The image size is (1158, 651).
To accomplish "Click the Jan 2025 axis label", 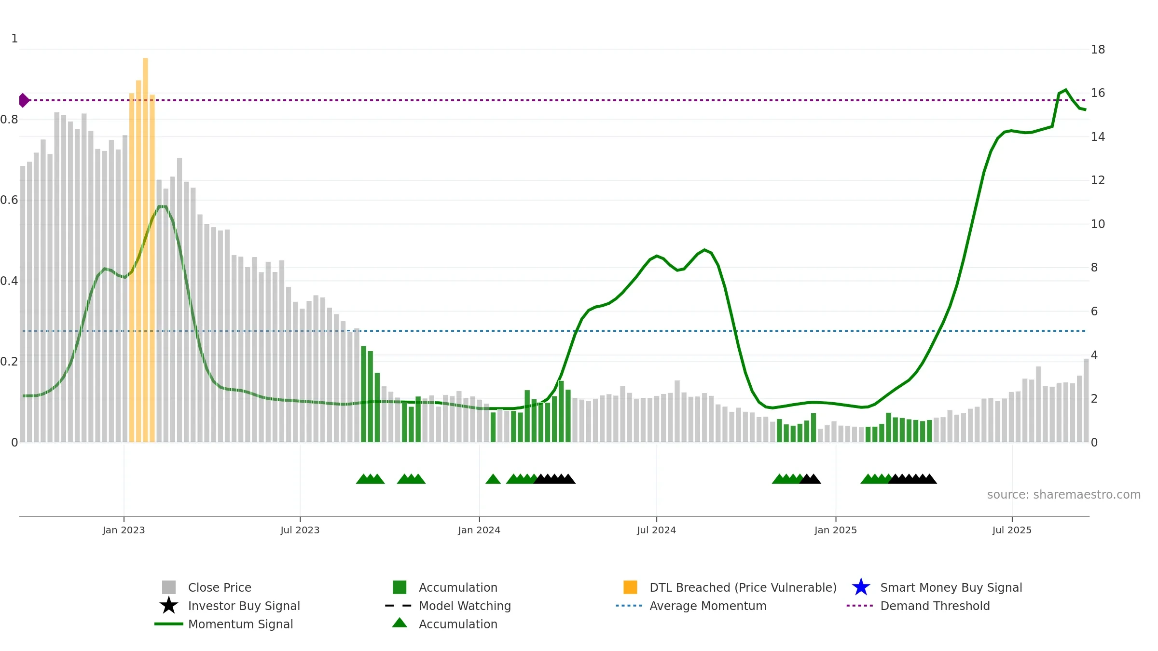I will click(x=836, y=530).
